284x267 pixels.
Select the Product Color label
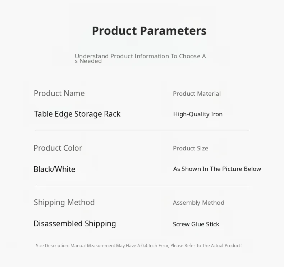click(58, 148)
